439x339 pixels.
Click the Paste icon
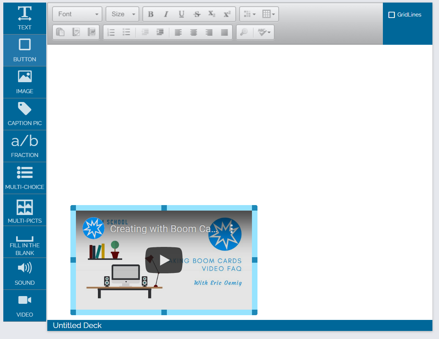(x=60, y=32)
